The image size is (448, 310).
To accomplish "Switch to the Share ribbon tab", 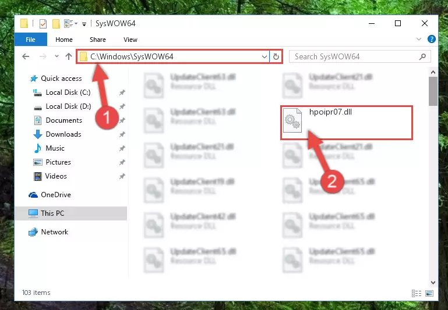I will pyautogui.click(x=98, y=40).
